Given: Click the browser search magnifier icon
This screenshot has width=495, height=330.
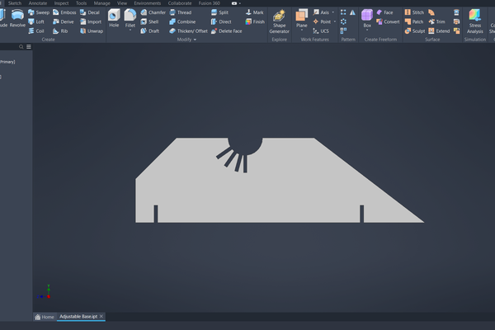Looking at the screenshot, I should click(21, 47).
